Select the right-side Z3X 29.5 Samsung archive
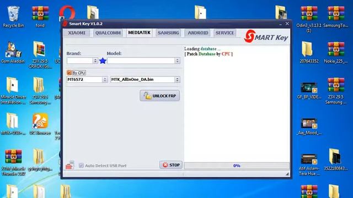353x198 pixels. 336,91
